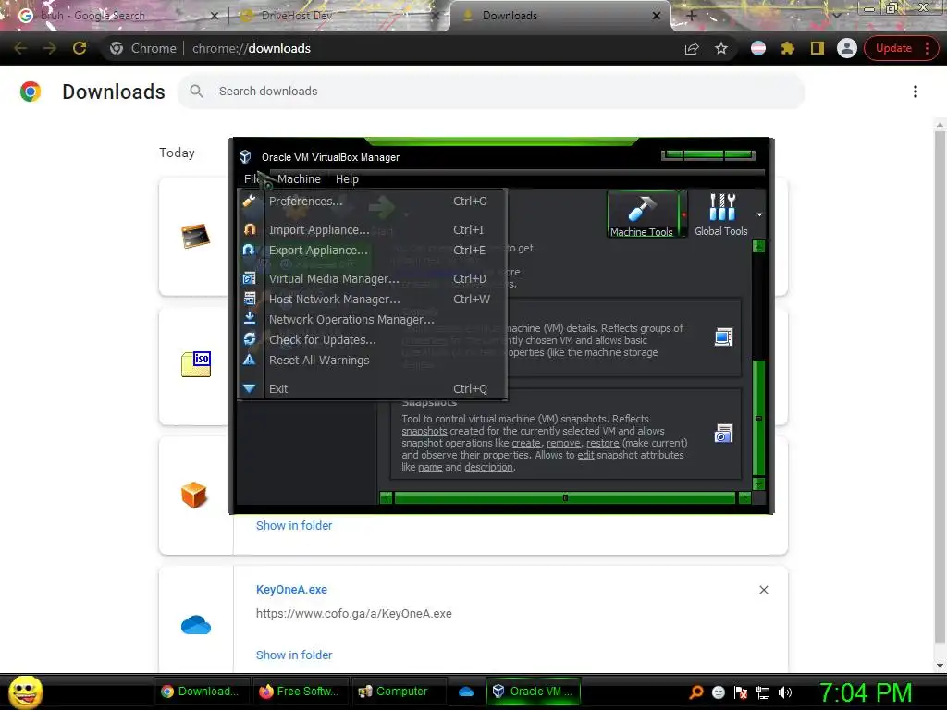947x710 pixels.
Task: Click the VirtualBox scroll right arrow
Action: [744, 498]
